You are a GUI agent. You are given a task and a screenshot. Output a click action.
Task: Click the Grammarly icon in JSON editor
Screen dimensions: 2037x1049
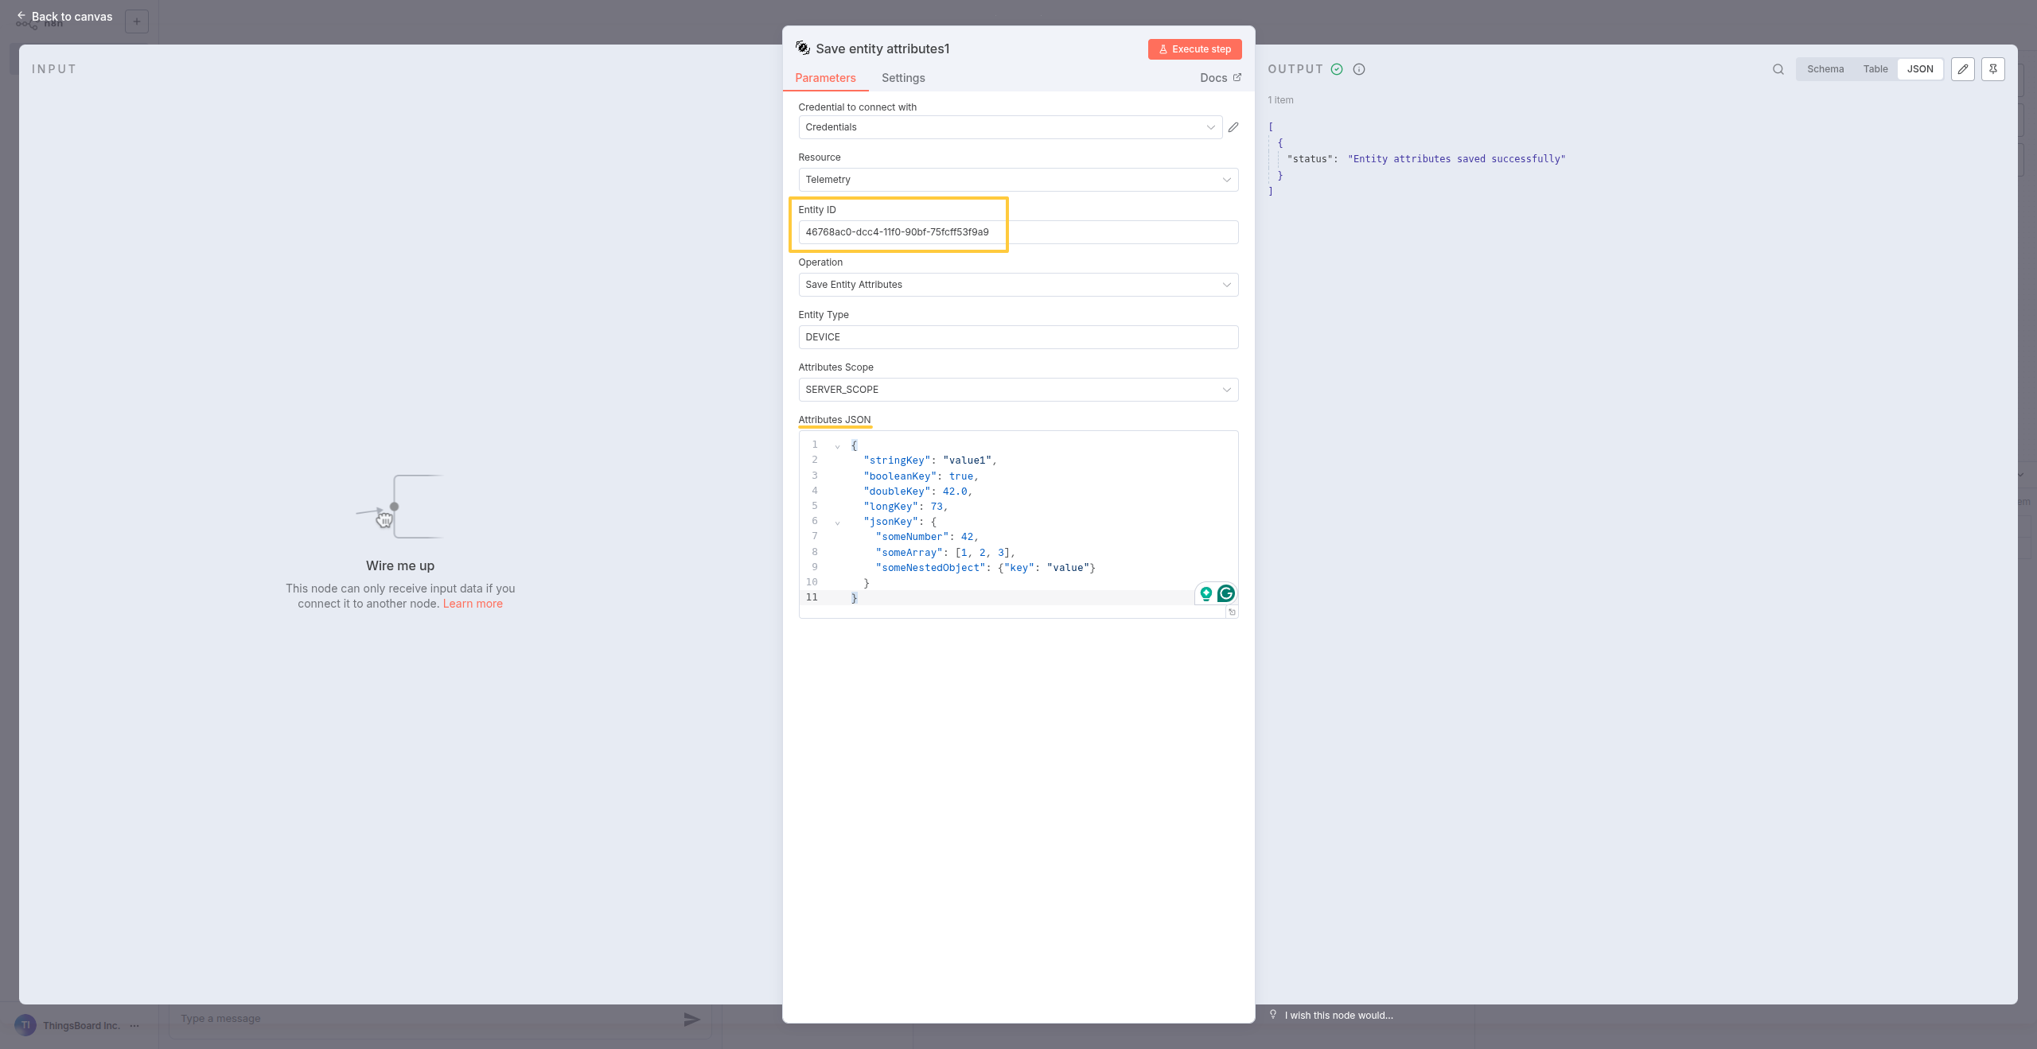coord(1226,593)
